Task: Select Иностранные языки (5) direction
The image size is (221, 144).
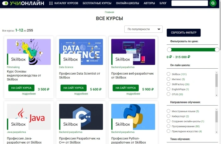Action: tap(169, 111)
